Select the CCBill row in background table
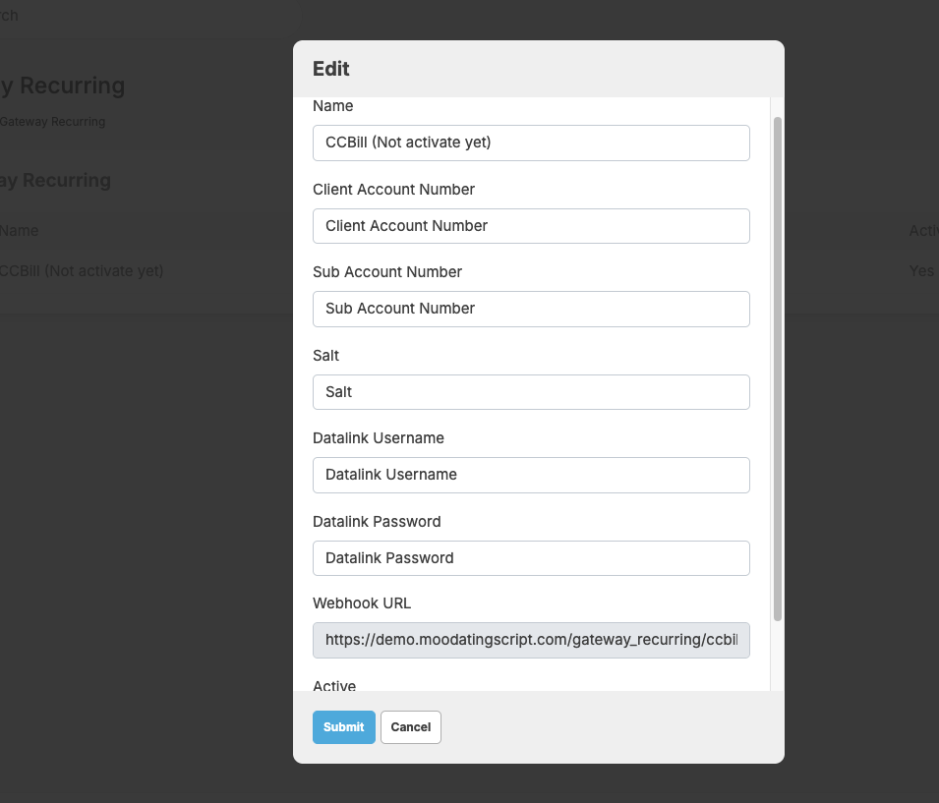 pos(82,270)
